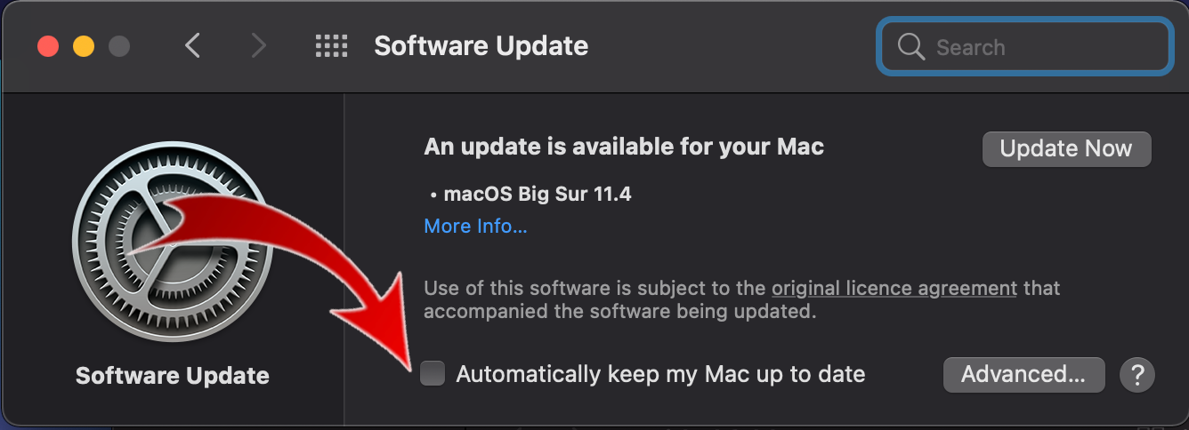This screenshot has width=1189, height=430.
Task: Go back using the left chevron
Action: click(192, 45)
